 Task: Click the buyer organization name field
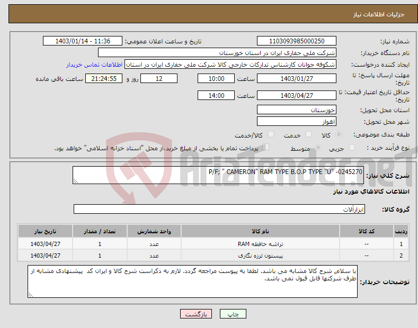(x=217, y=53)
